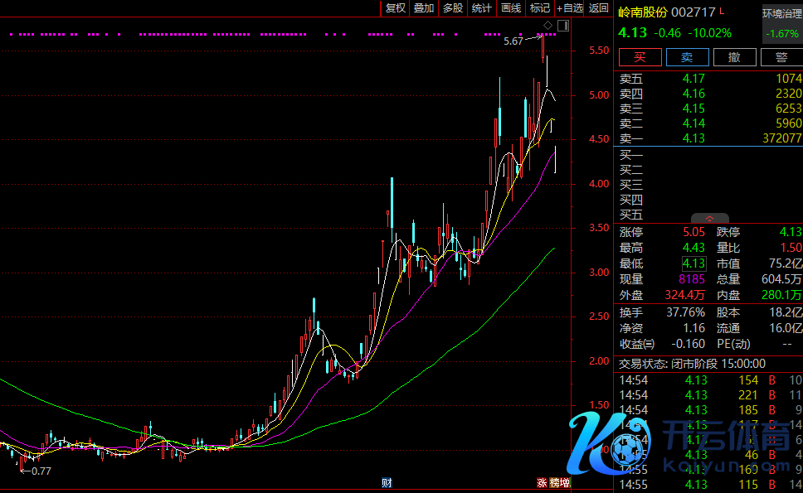Click the diamond marker icon above chart
803x493 pixels.
point(547,27)
